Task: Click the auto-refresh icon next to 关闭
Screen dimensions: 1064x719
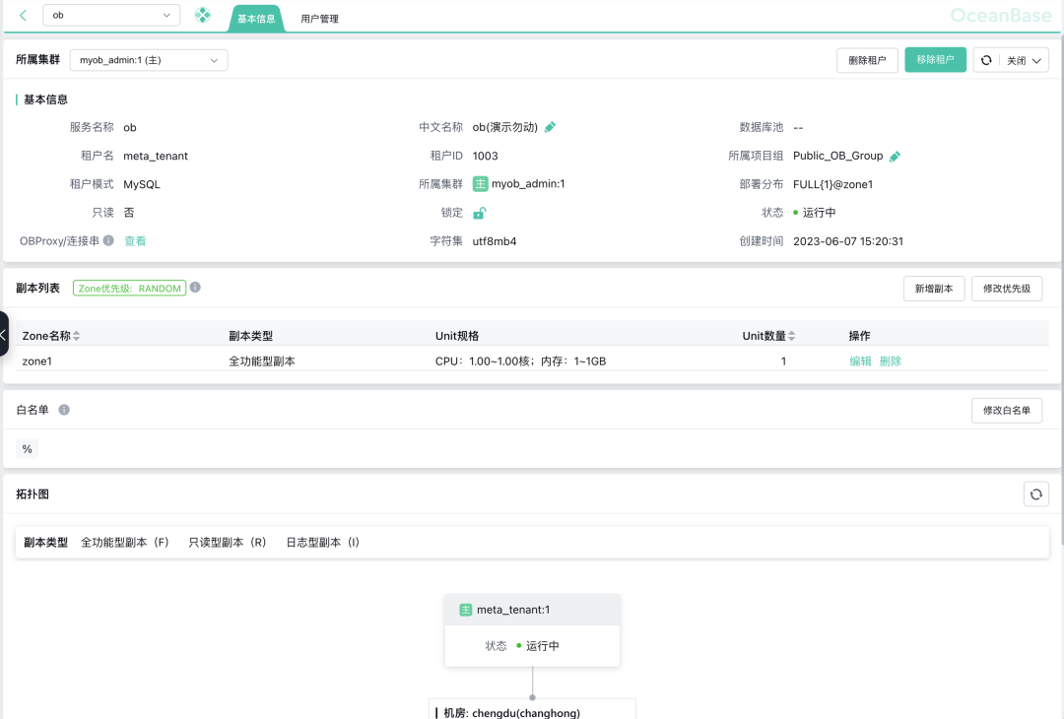Action: [x=986, y=60]
